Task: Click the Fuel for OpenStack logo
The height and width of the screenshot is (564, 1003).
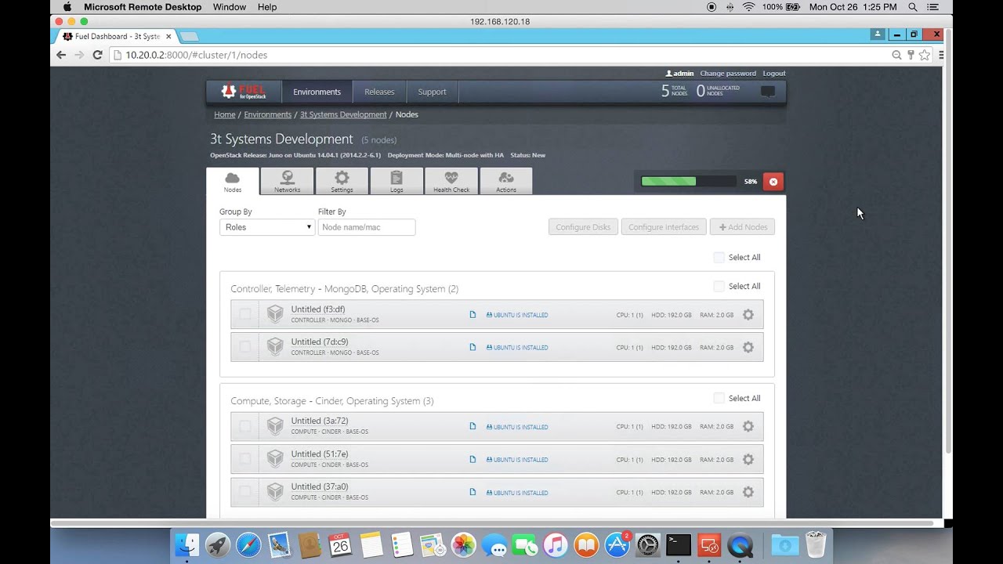Action: (x=244, y=92)
